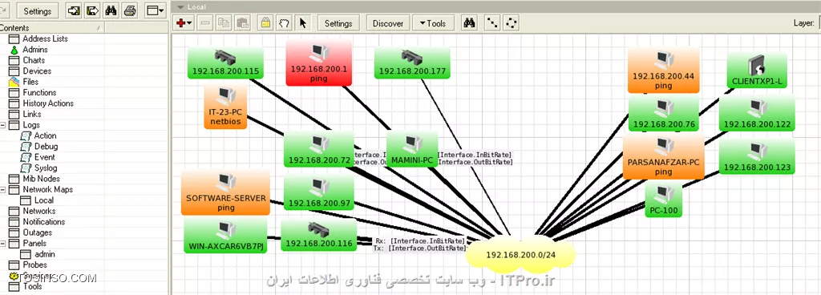821x295 pixels.
Task: Select the 192.168.200.177 device
Action: [x=412, y=63]
